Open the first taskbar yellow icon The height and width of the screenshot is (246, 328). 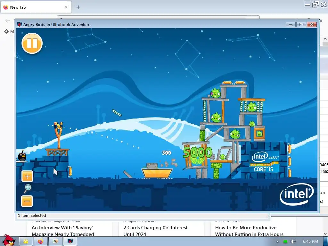(26, 242)
